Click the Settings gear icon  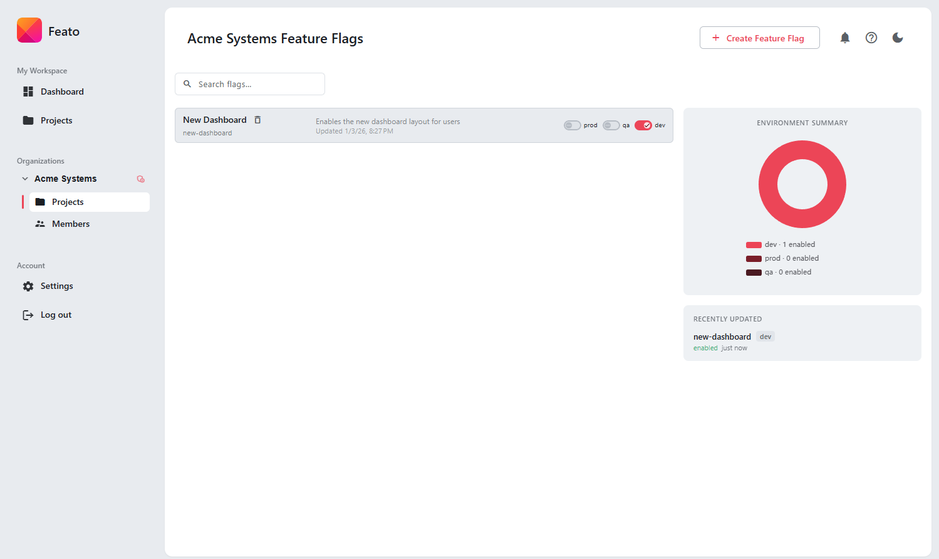[x=28, y=286]
